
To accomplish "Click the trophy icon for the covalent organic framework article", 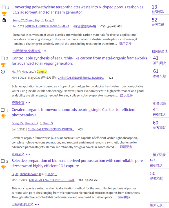I will (x=3, y=116).
